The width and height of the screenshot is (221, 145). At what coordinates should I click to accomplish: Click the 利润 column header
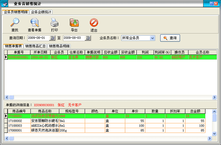(x=145, y=52)
